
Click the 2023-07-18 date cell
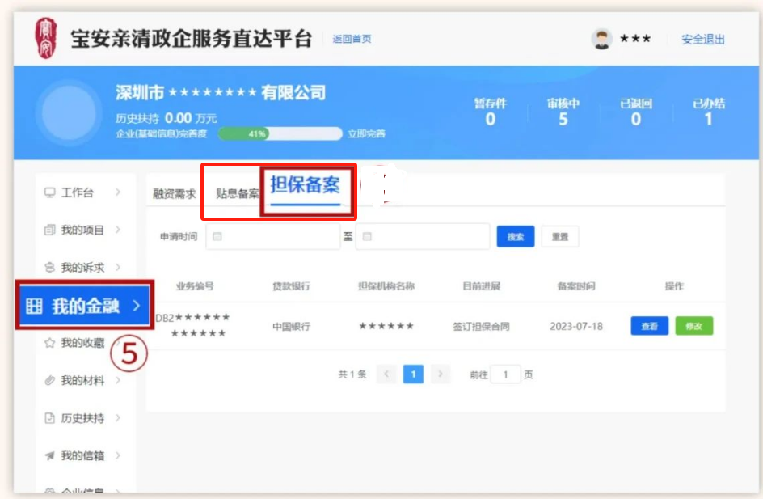[576, 326]
